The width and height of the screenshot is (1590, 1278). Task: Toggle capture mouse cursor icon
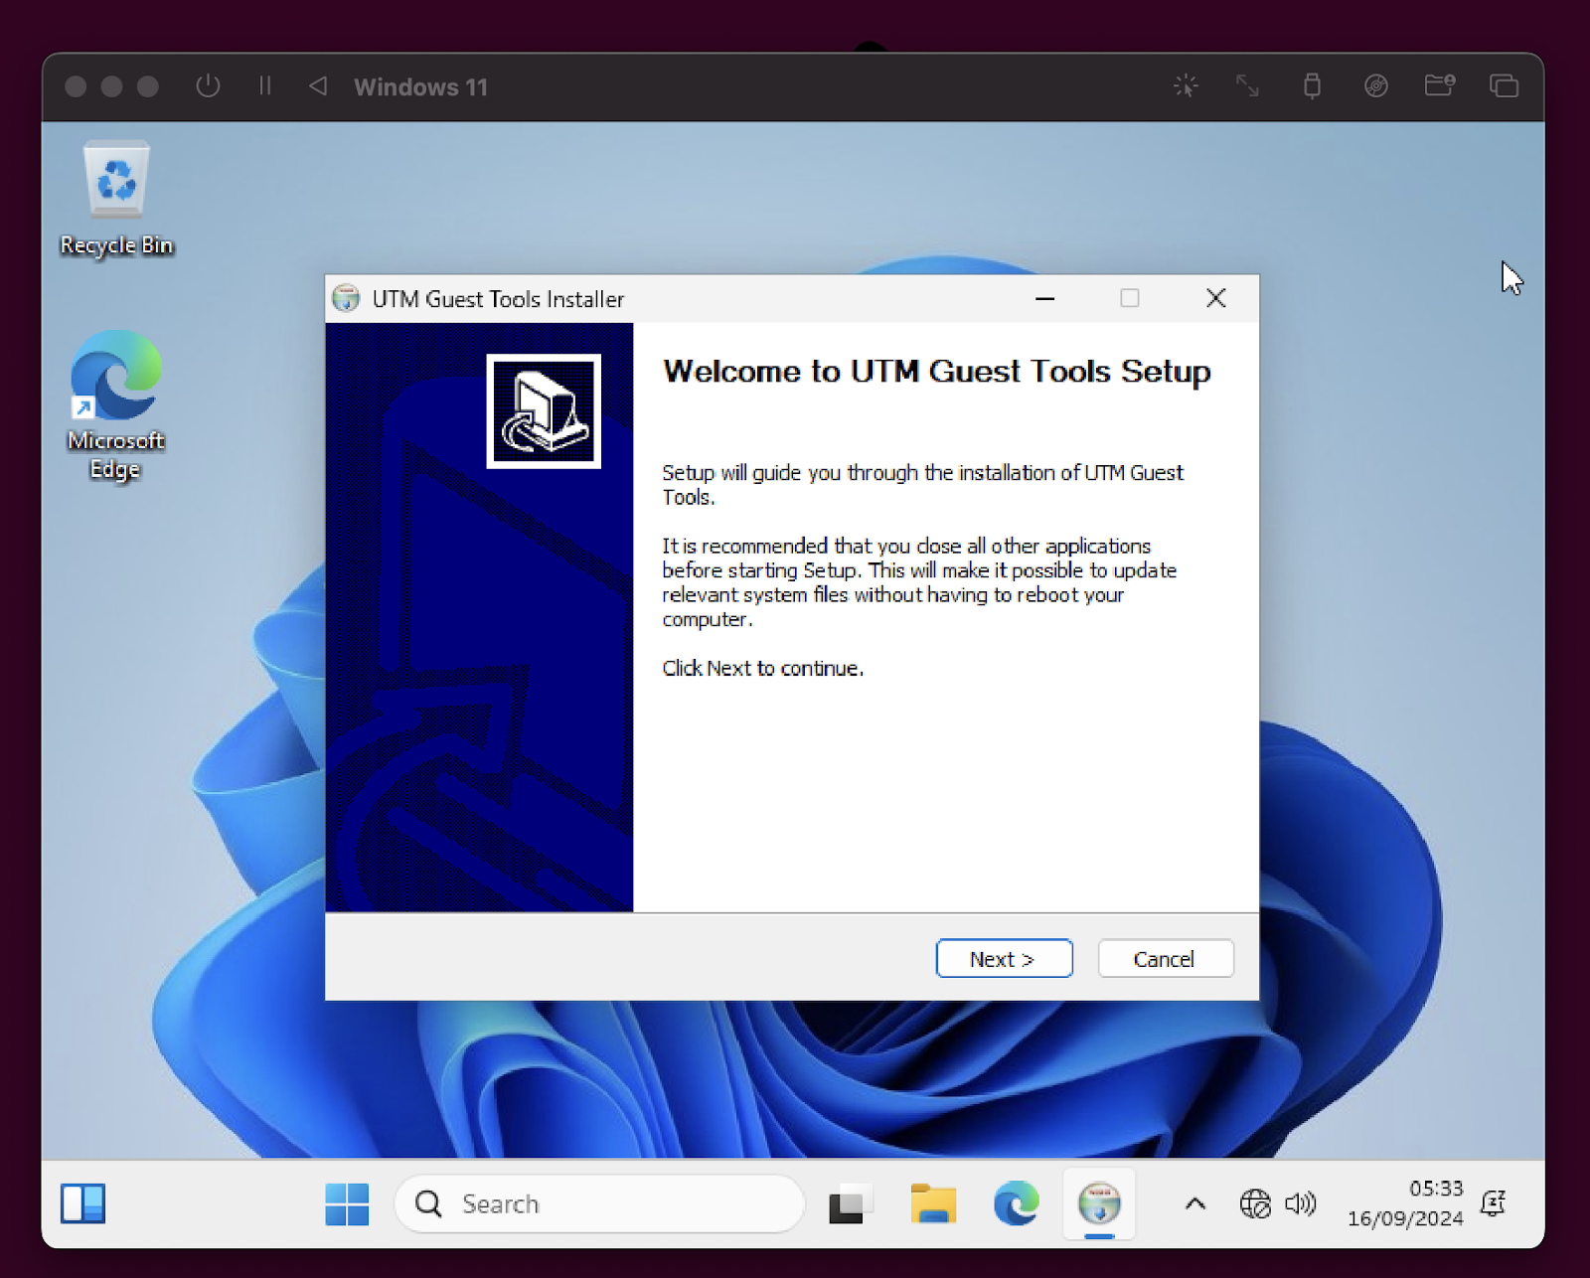tap(1186, 86)
